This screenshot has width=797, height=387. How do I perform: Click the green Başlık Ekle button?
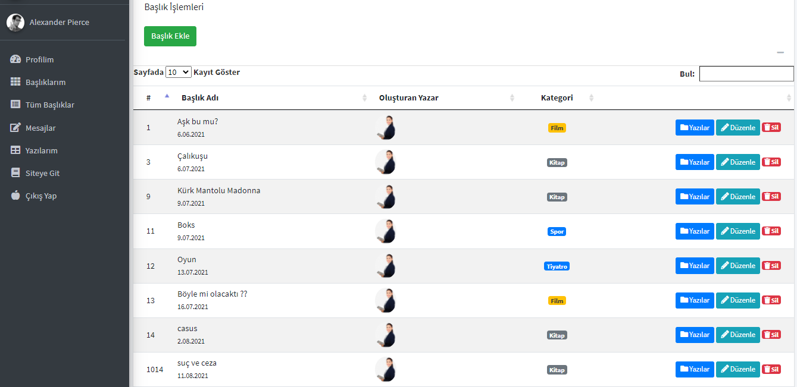[170, 36]
